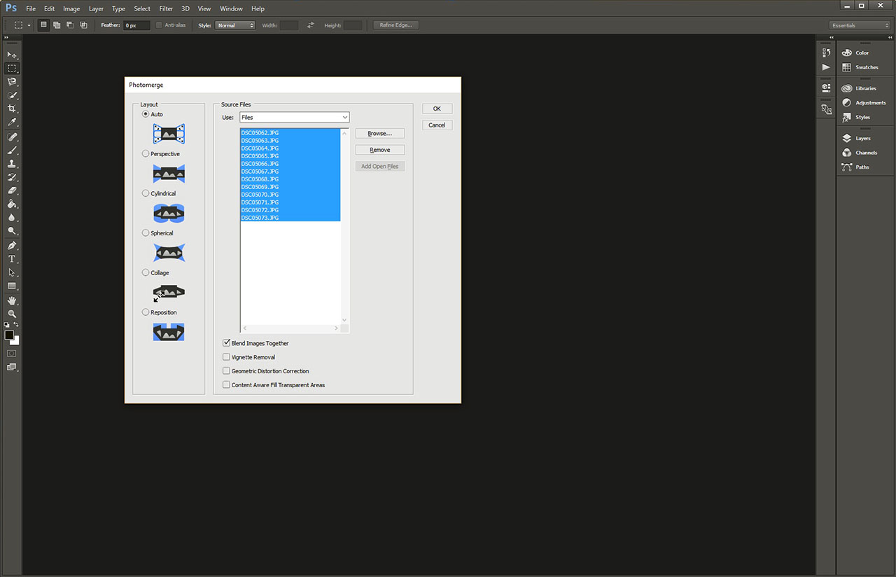
Task: Open the History panel icon
Action: [826, 53]
